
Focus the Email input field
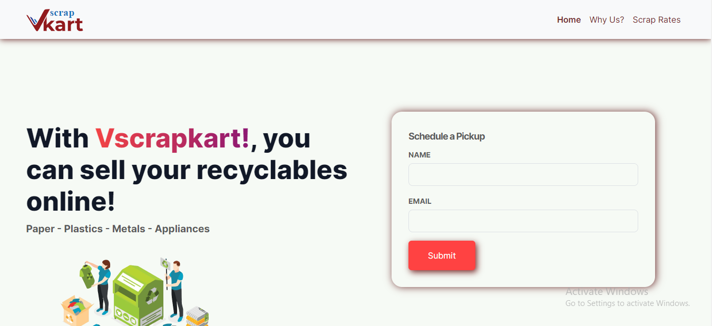pos(523,221)
